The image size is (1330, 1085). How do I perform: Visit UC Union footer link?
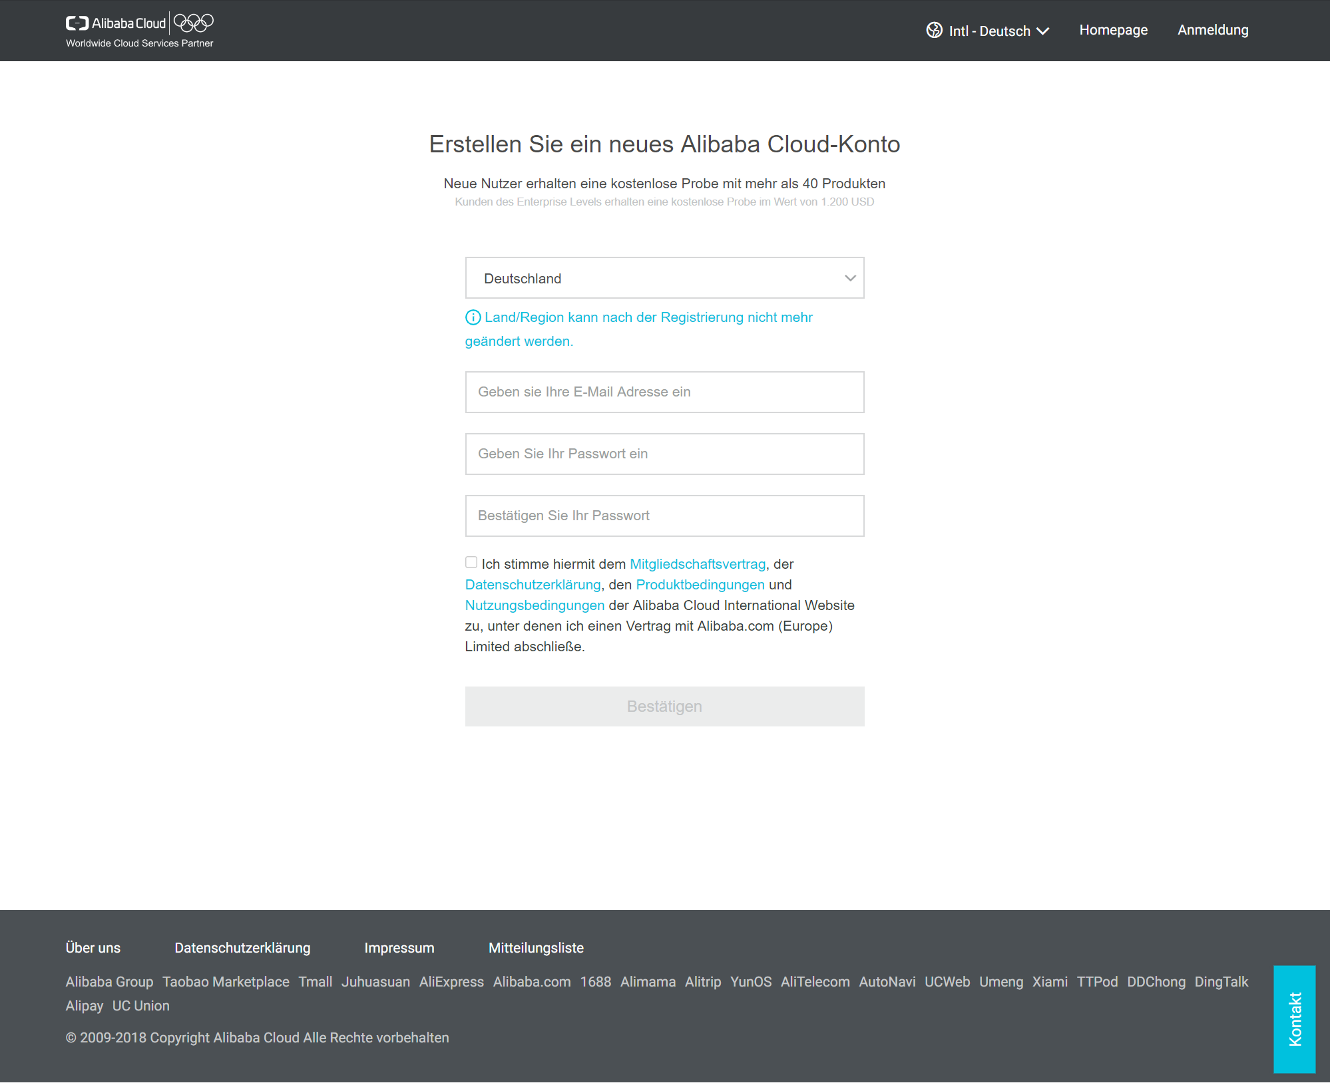[140, 1006]
